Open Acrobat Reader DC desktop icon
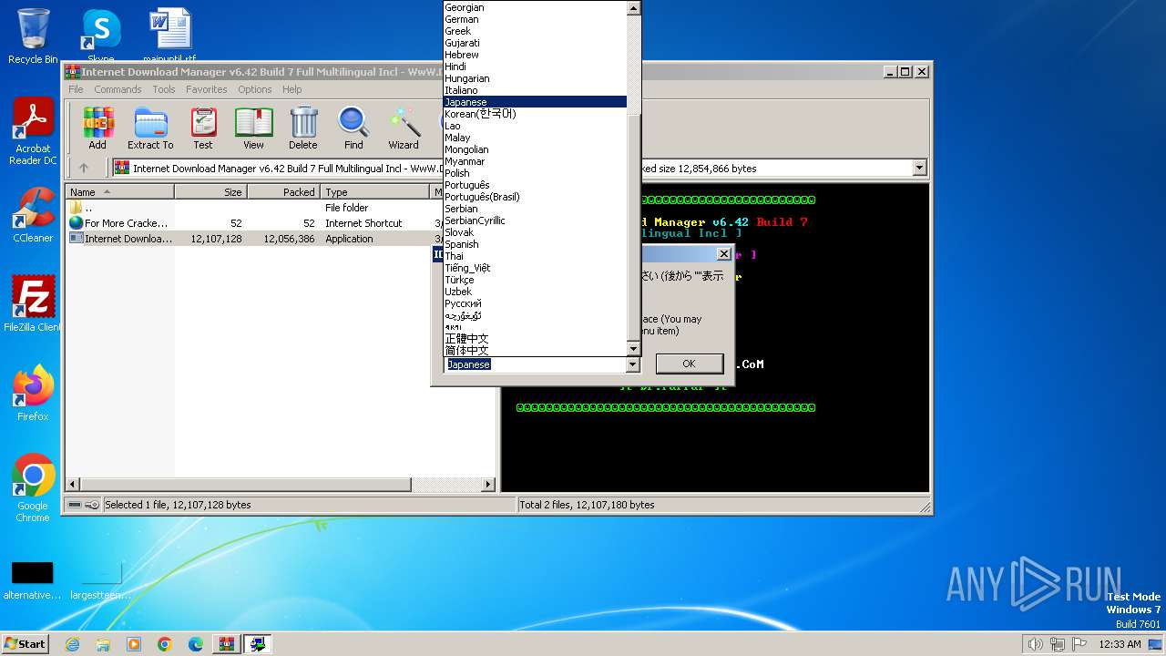Image resolution: width=1166 pixels, height=656 pixels. pyautogui.click(x=33, y=132)
